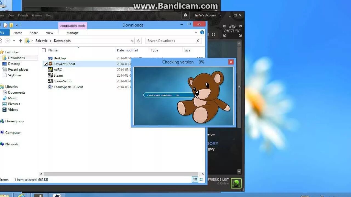Screen dimensions: 351x197
Task: Select Computer in navigation pane
Action: [13, 132]
